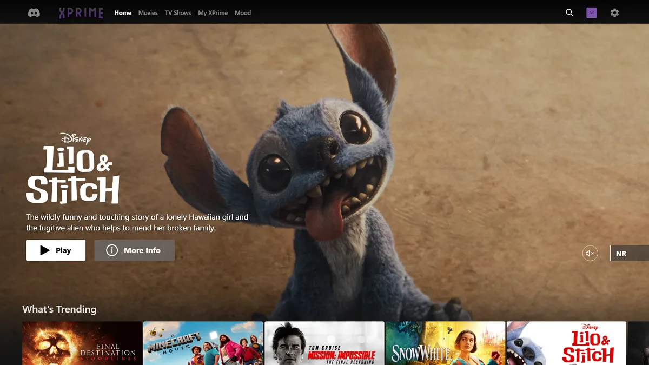Open Mission: Impossible Final Reckoning thumbnail
Image resolution: width=649 pixels, height=365 pixels.
click(324, 343)
